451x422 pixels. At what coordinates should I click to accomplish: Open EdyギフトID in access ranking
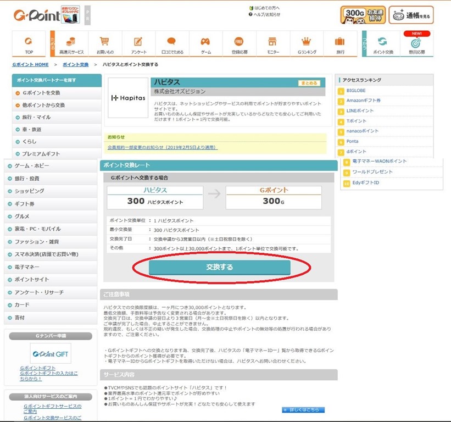coord(365,182)
